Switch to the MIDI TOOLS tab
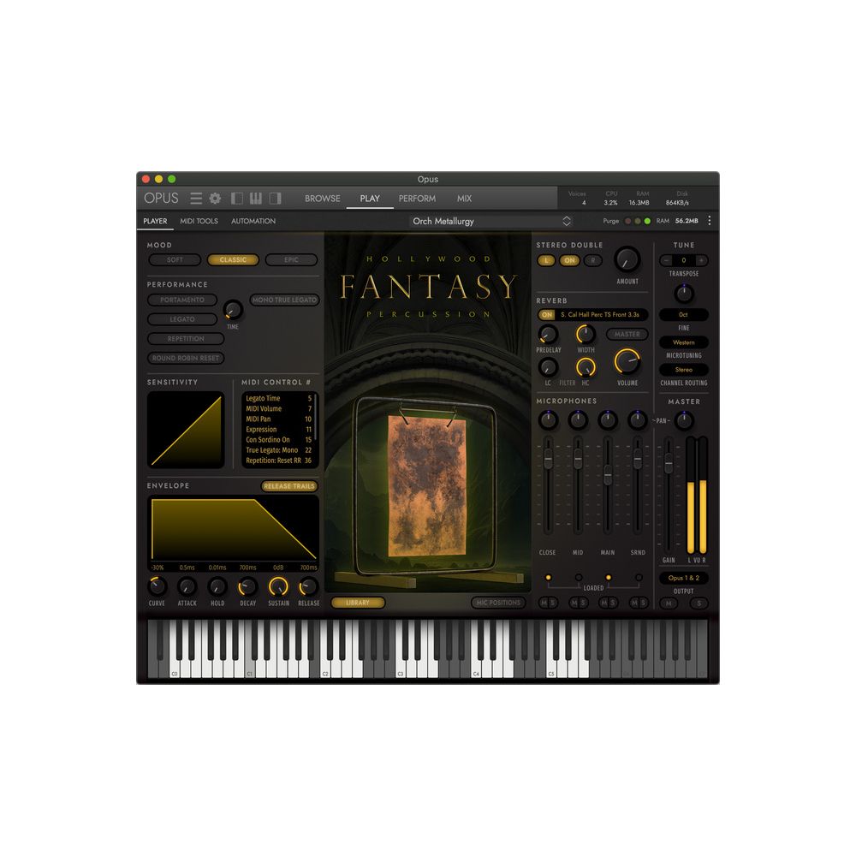The width and height of the screenshot is (856, 856). (199, 221)
